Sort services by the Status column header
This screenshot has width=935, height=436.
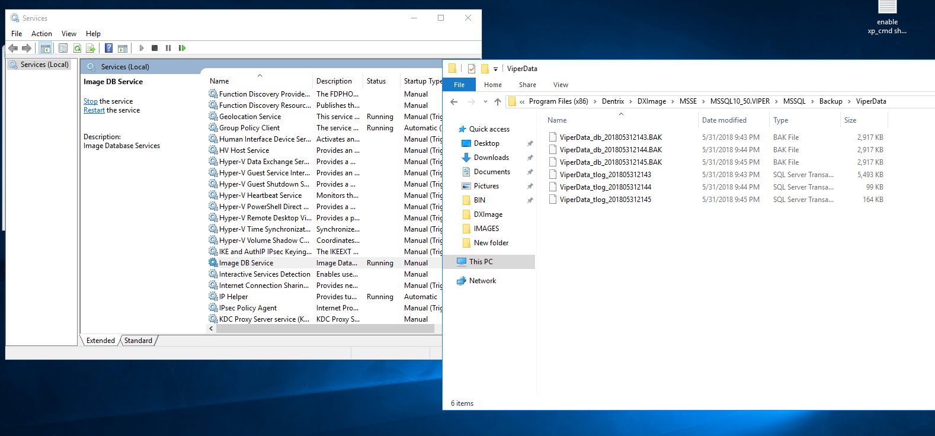pos(381,81)
